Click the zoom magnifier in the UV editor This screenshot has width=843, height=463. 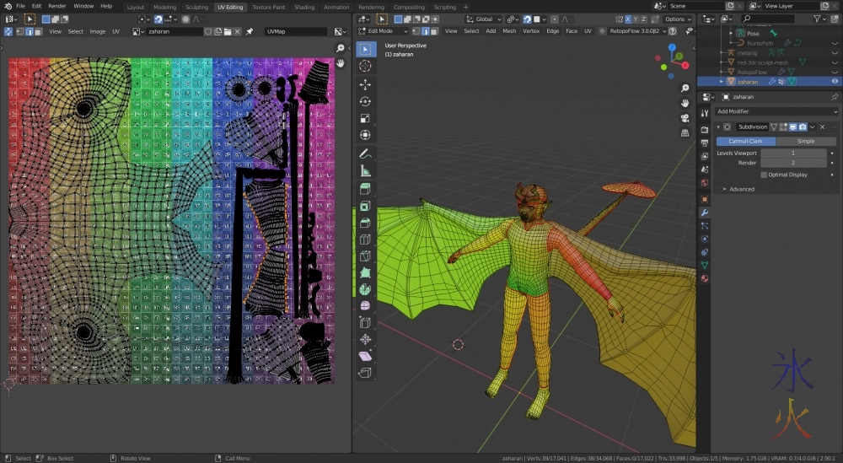coord(341,49)
